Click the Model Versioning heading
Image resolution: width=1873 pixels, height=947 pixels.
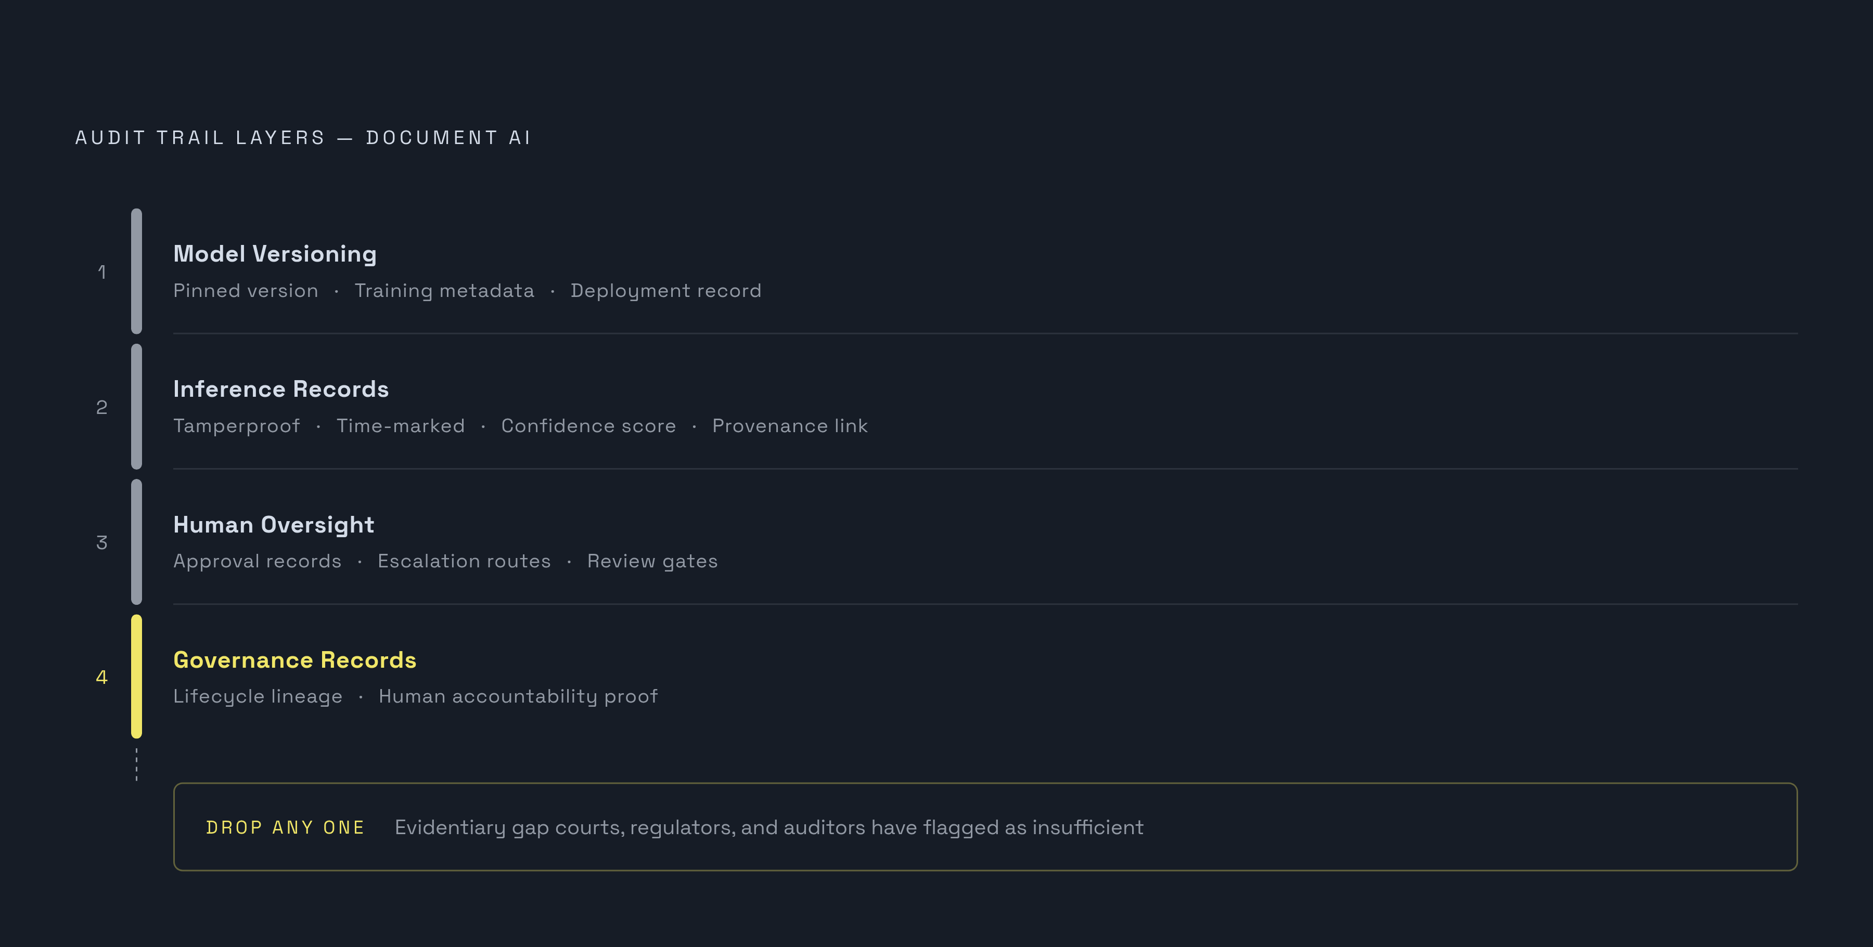click(275, 254)
